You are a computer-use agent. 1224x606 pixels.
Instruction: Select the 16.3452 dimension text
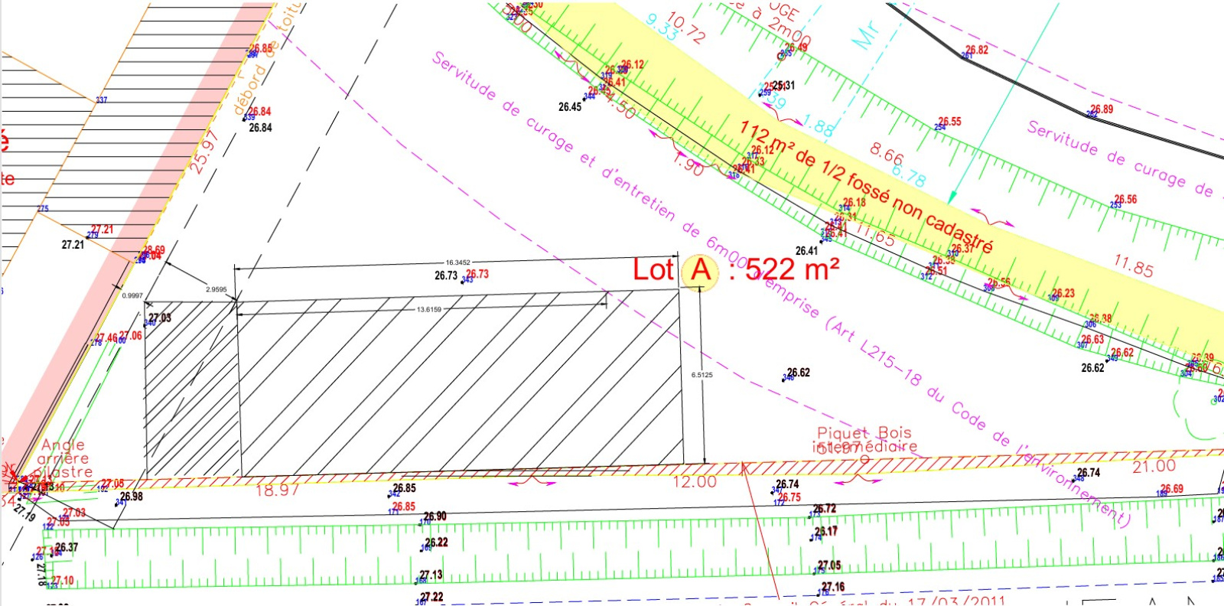[x=458, y=262]
